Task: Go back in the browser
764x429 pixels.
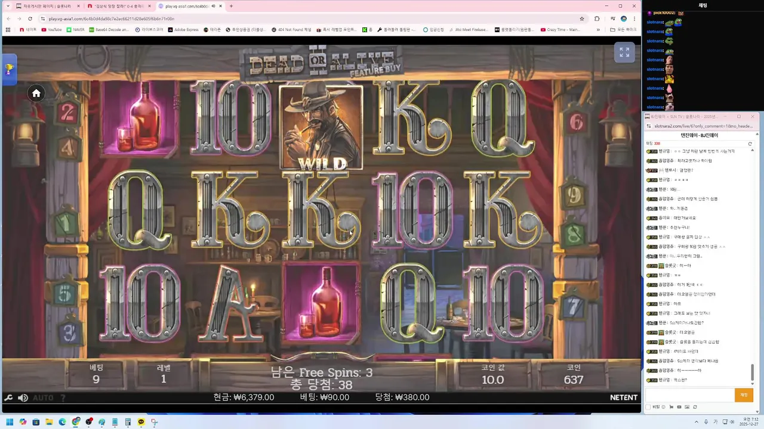Action: (x=8, y=18)
